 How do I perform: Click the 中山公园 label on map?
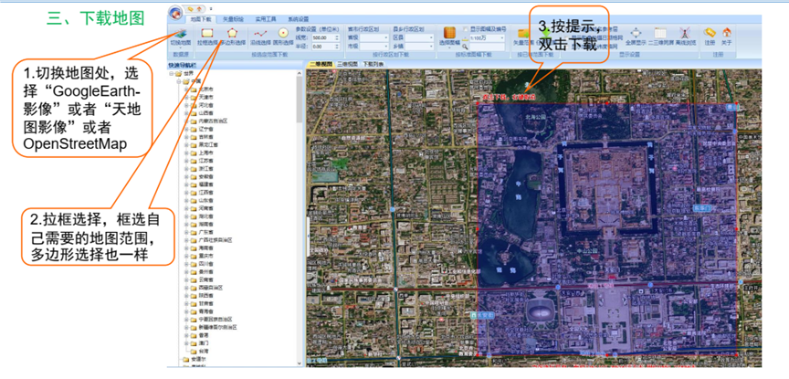tap(587, 249)
